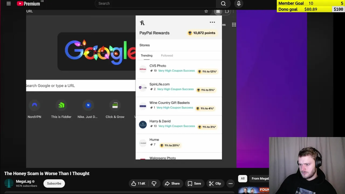Viewport: 345px width, 194px height.
Task: Open more actions menu below video
Action: point(230,183)
